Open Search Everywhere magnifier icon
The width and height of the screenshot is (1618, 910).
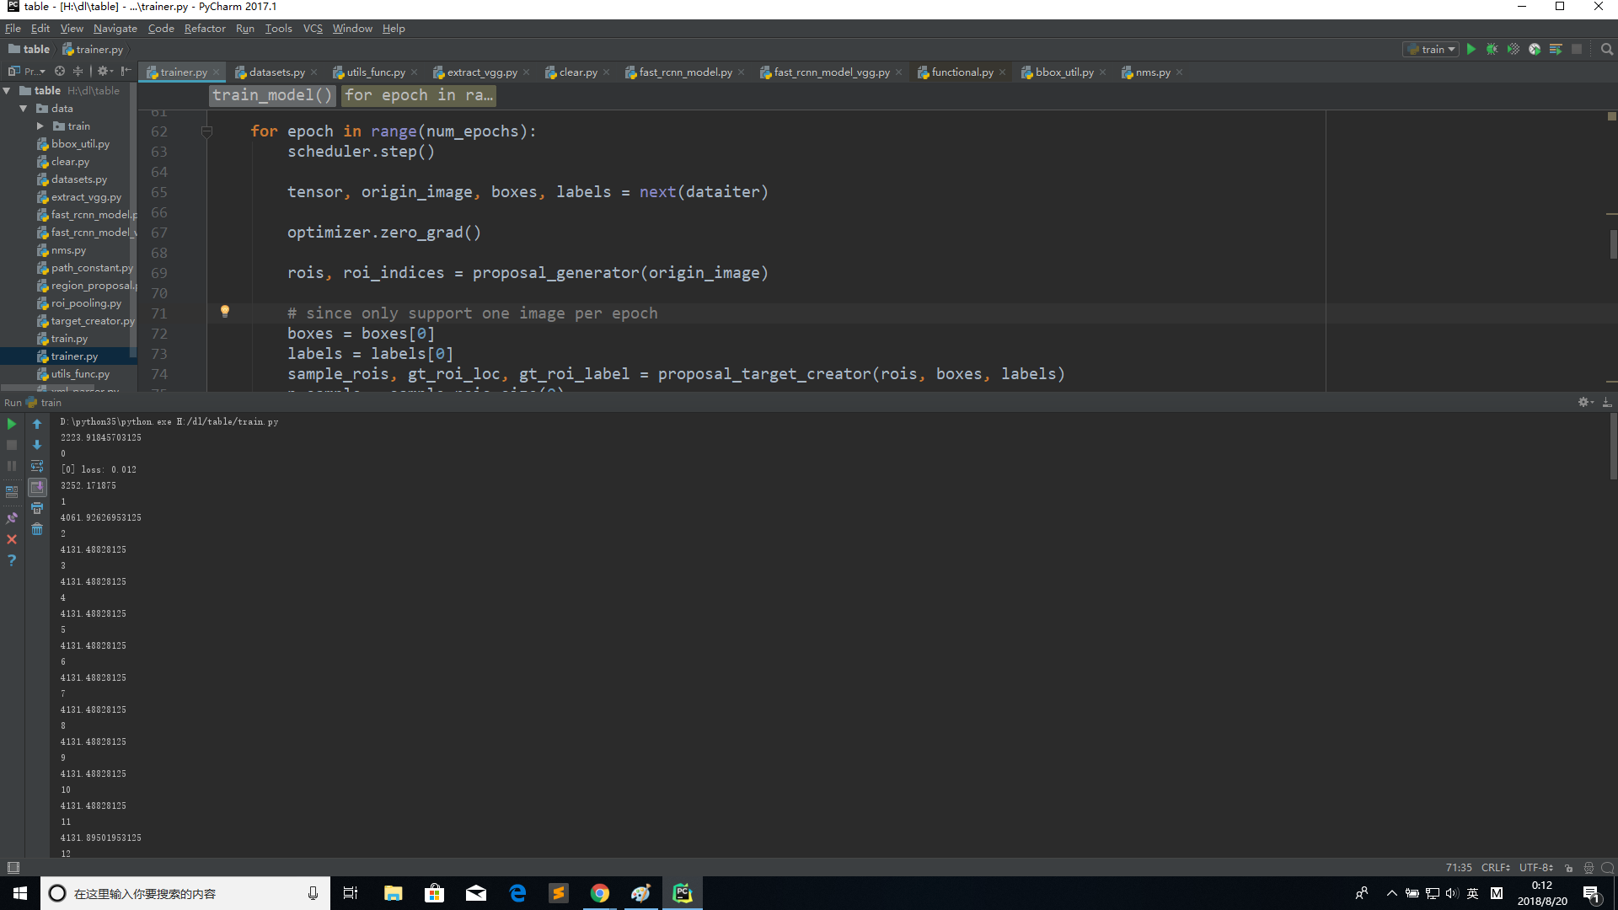(1607, 50)
